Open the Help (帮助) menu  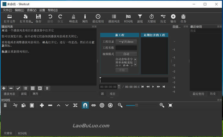53,10
